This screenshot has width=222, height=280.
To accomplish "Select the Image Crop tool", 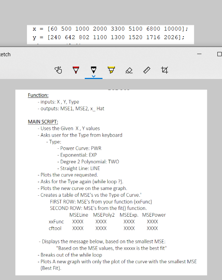I will pos(165,70).
